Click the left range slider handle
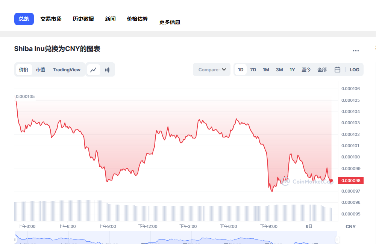Screen dimensions: 376x244 coord(15,239)
